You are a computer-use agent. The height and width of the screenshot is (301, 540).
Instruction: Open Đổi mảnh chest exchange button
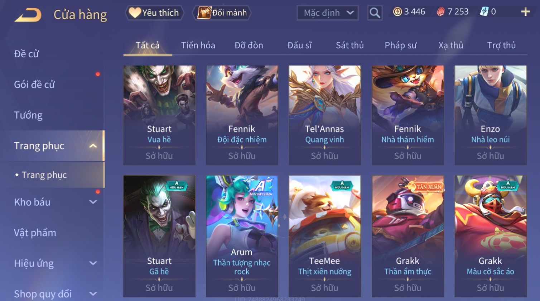222,13
